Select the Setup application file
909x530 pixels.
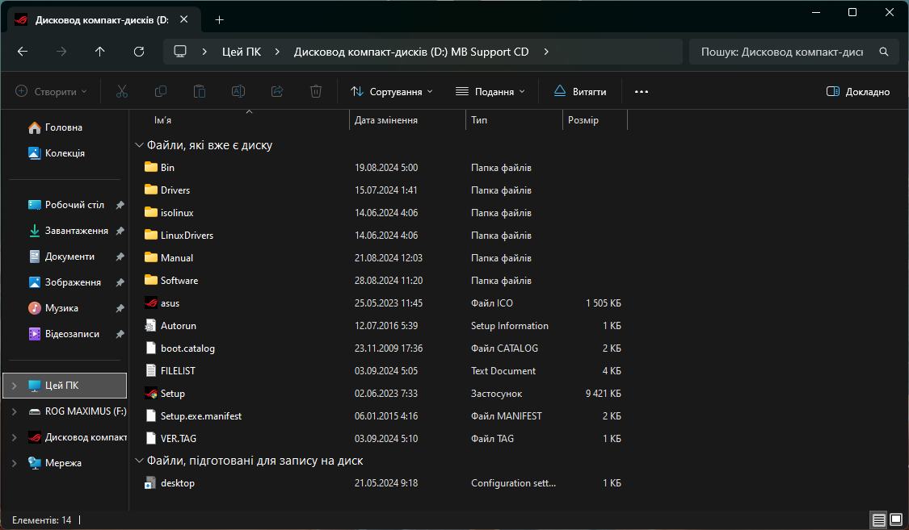(172, 394)
